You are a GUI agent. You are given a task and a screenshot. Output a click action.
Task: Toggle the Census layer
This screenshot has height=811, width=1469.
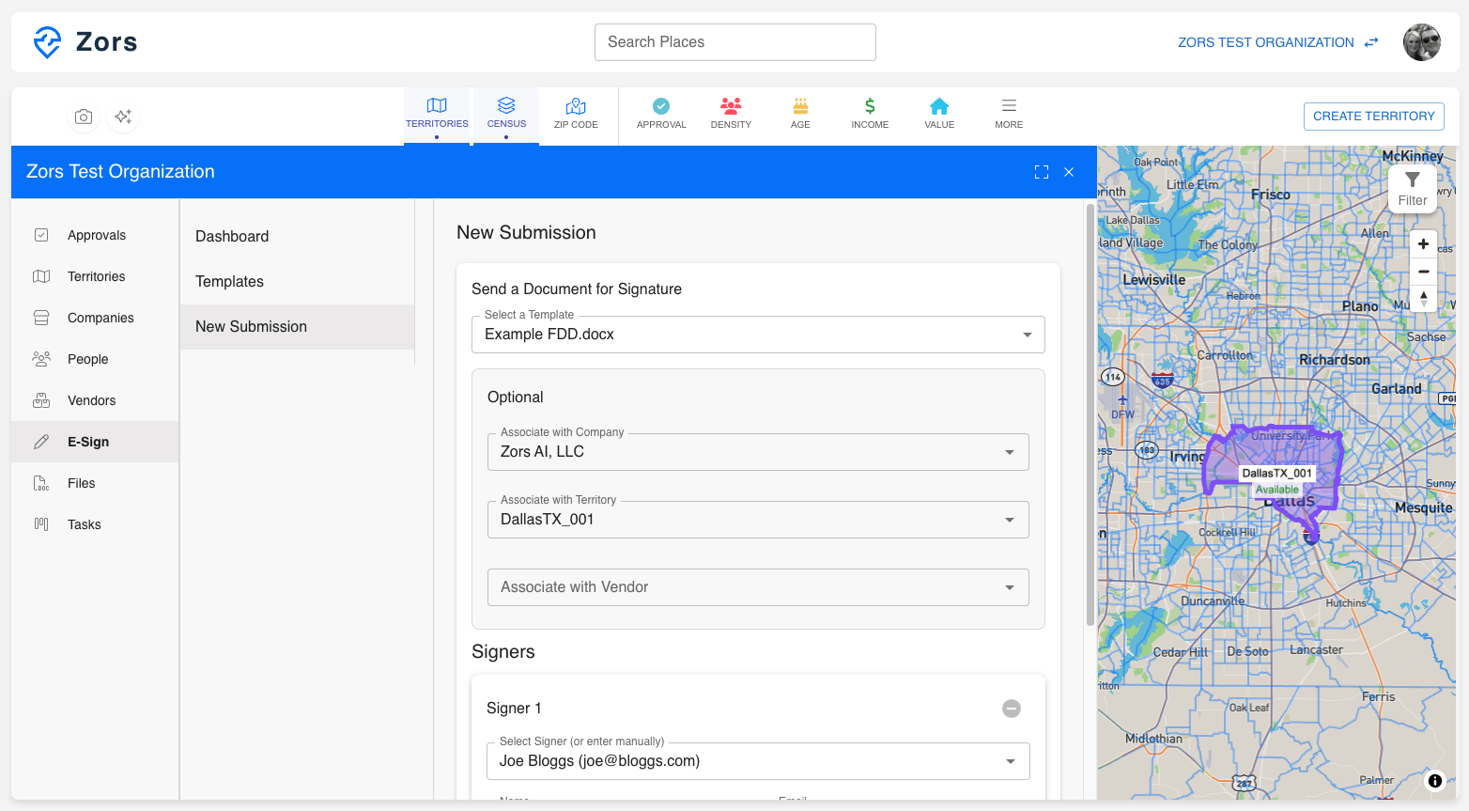pyautogui.click(x=506, y=113)
